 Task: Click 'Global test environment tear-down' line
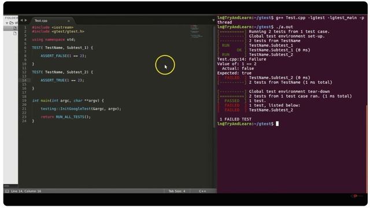click(289, 91)
